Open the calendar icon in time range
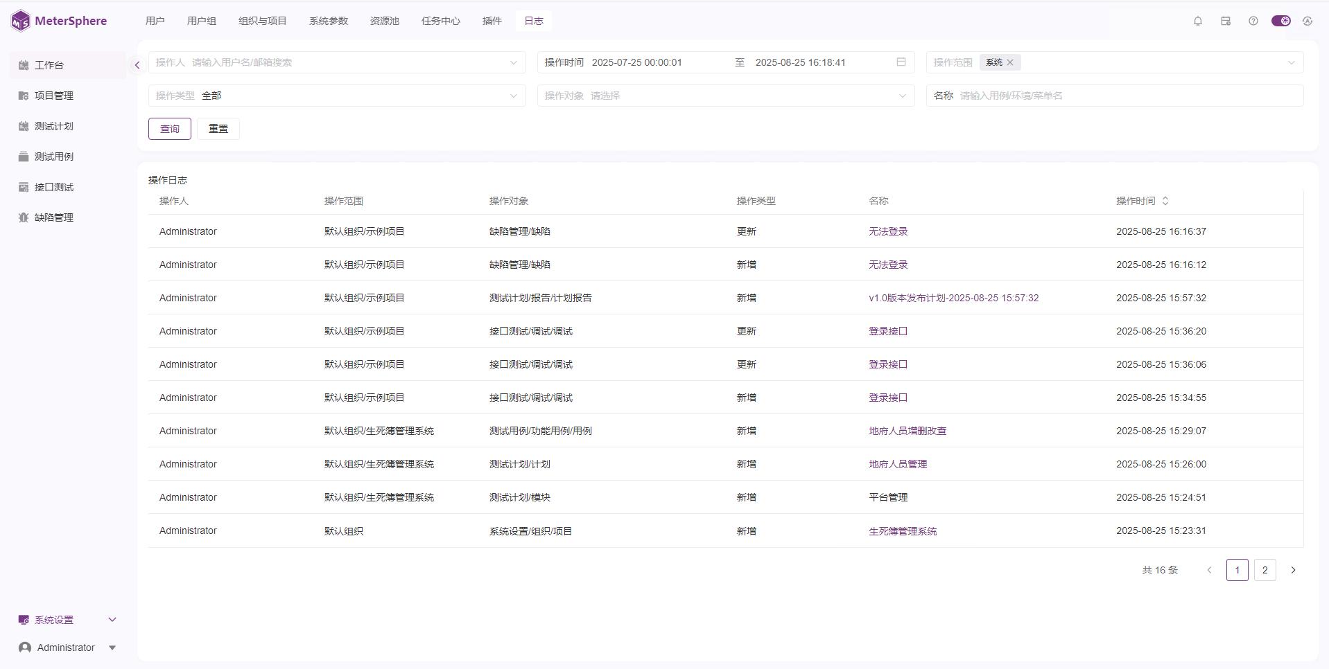The image size is (1329, 669). (x=901, y=62)
